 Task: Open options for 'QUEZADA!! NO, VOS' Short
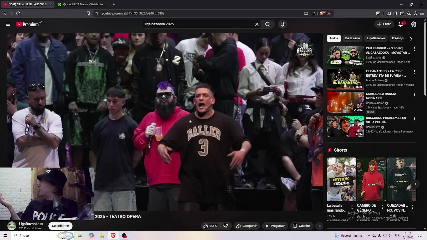pyautogui.click(x=412, y=207)
